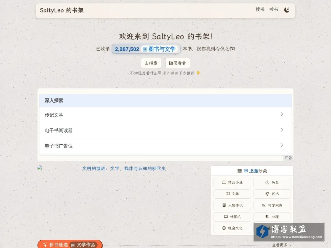Click the 去搜索 button

[x=151, y=63]
